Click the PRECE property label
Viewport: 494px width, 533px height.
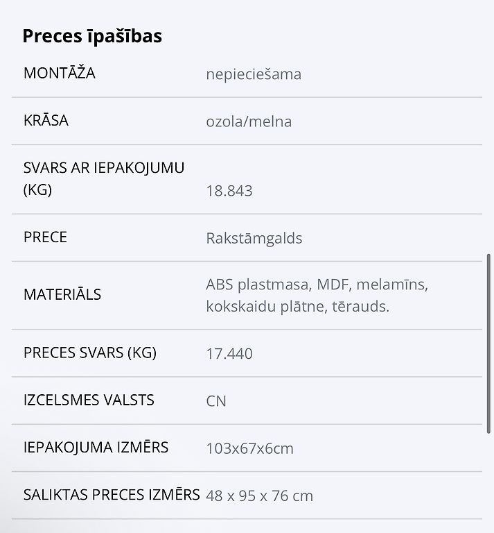[x=45, y=237]
